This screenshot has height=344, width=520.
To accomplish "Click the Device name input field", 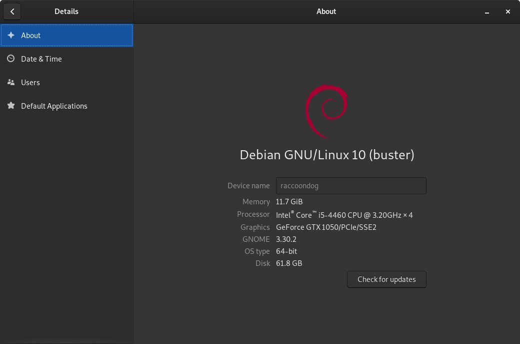I will click(x=351, y=185).
